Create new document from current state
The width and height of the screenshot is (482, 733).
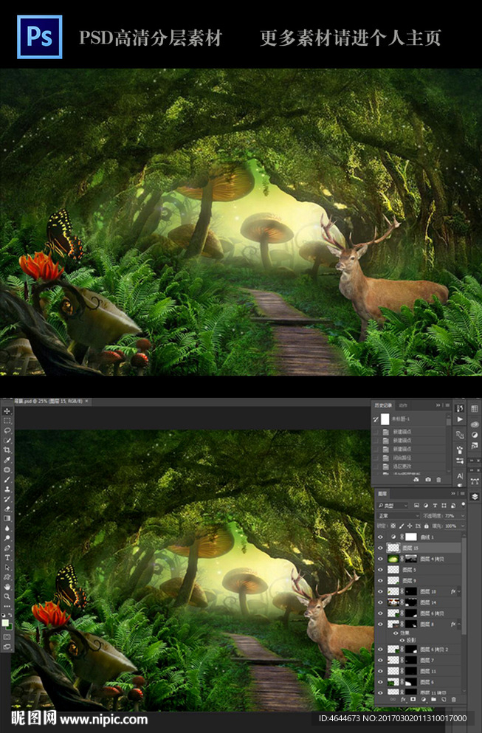point(416,480)
